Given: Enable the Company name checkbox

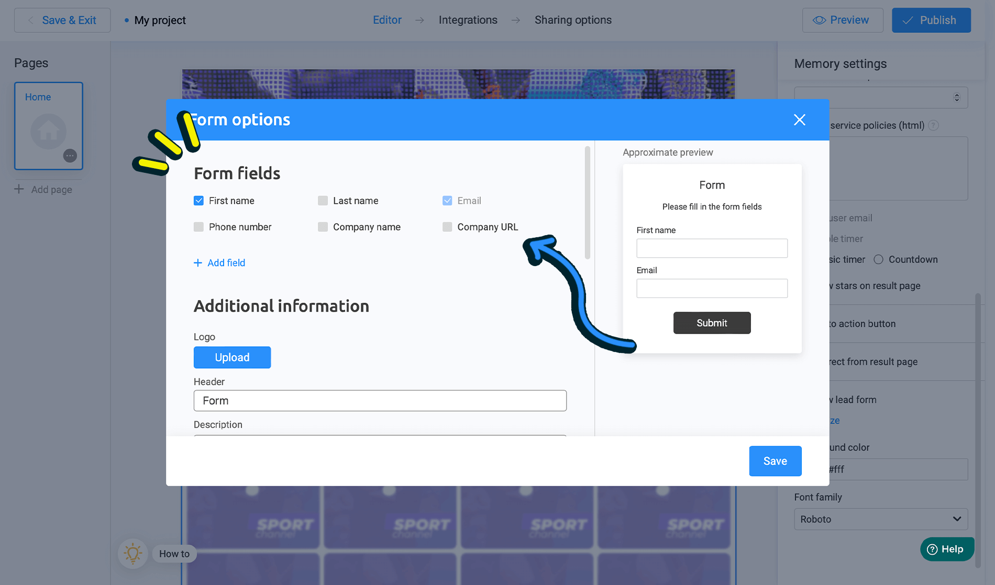Looking at the screenshot, I should tap(323, 227).
